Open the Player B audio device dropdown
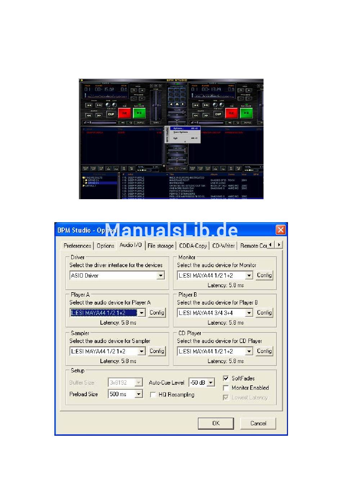The image size is (342, 499). [249, 313]
